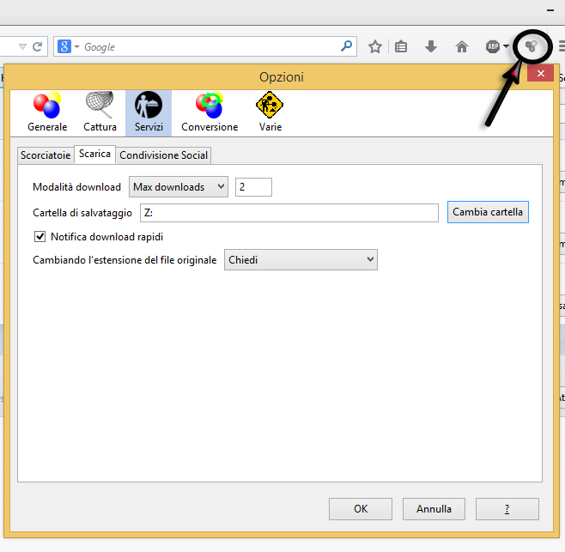Open the Varie options section

coord(270,112)
